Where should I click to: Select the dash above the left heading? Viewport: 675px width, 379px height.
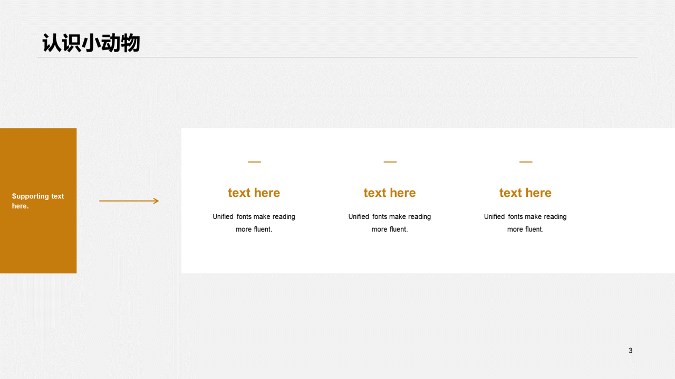pos(254,162)
